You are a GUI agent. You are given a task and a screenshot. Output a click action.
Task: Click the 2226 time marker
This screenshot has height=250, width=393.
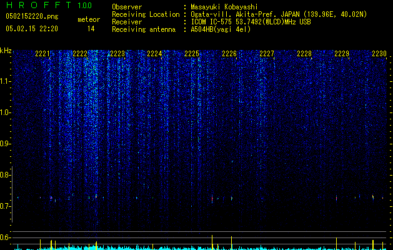point(229,54)
